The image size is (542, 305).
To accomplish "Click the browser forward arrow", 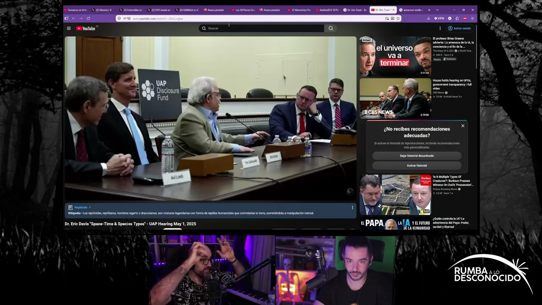I will (81, 18).
